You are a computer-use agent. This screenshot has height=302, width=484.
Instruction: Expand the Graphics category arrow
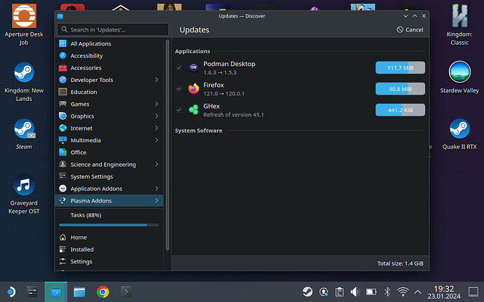(x=156, y=116)
